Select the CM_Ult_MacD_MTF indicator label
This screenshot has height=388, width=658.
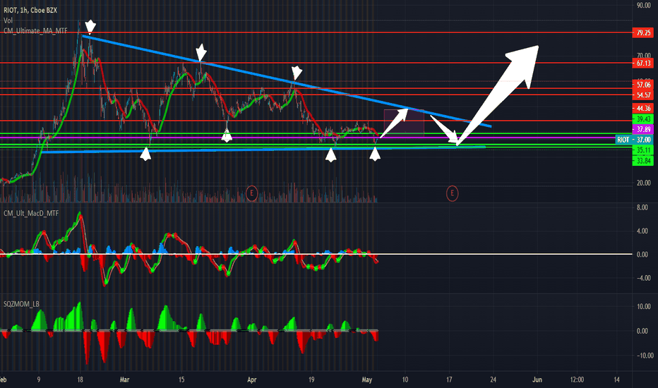point(31,214)
